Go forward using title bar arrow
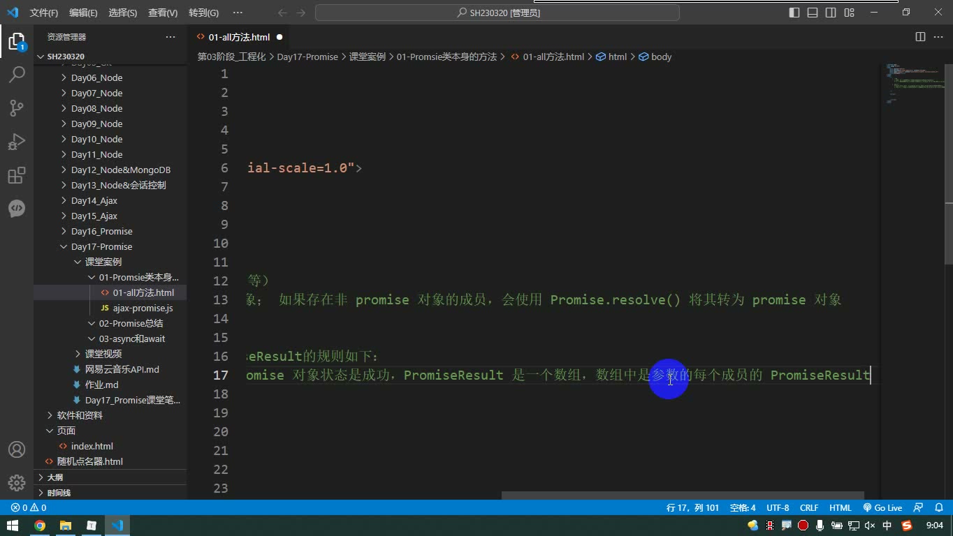Screen dimensions: 953x536 click(301, 13)
